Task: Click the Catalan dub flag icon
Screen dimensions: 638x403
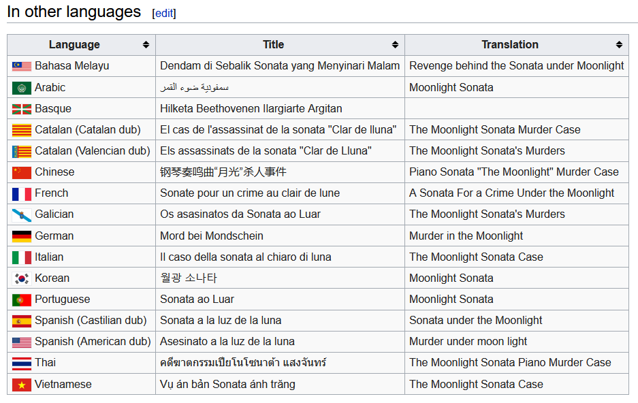Action: point(21,129)
